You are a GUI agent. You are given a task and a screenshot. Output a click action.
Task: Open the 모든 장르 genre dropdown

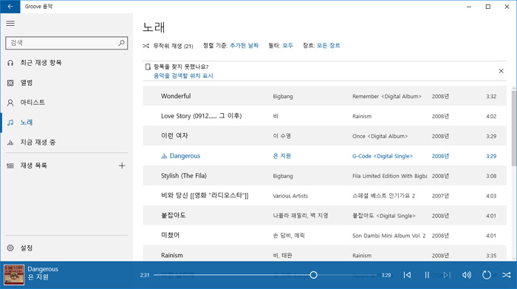(329, 46)
